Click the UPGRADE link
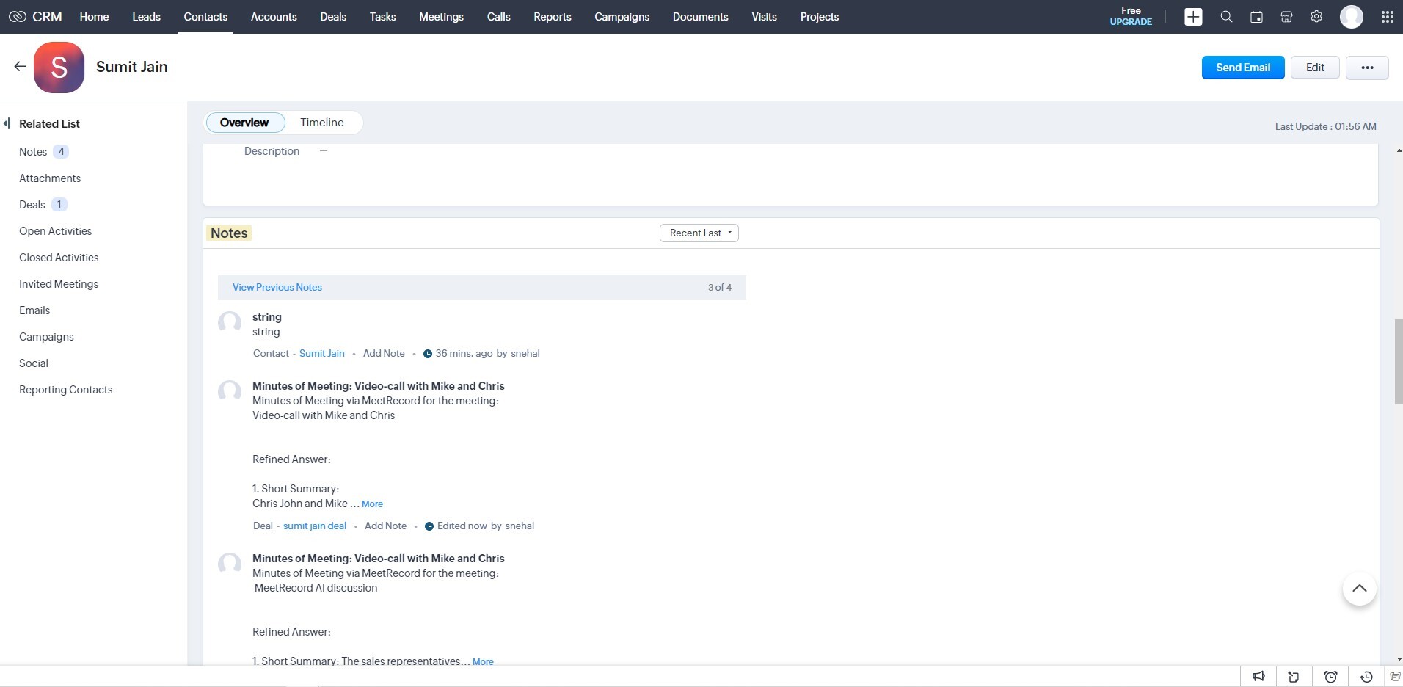 (x=1131, y=22)
